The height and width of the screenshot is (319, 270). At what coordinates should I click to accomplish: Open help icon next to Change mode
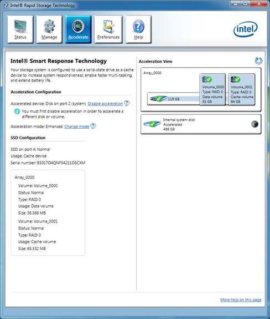pos(93,126)
